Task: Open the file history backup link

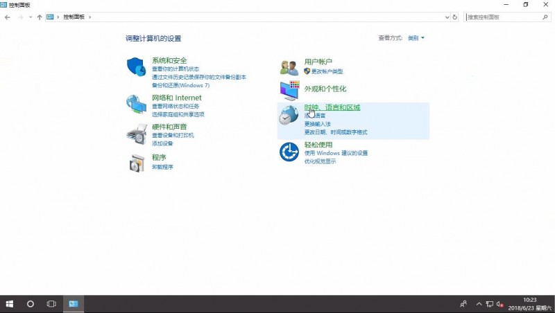Action: point(199,77)
